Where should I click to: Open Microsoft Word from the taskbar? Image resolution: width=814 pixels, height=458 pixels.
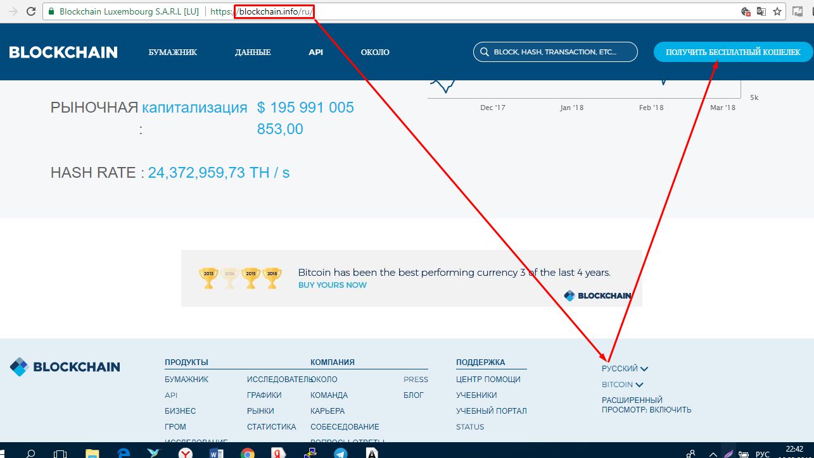tap(216, 453)
